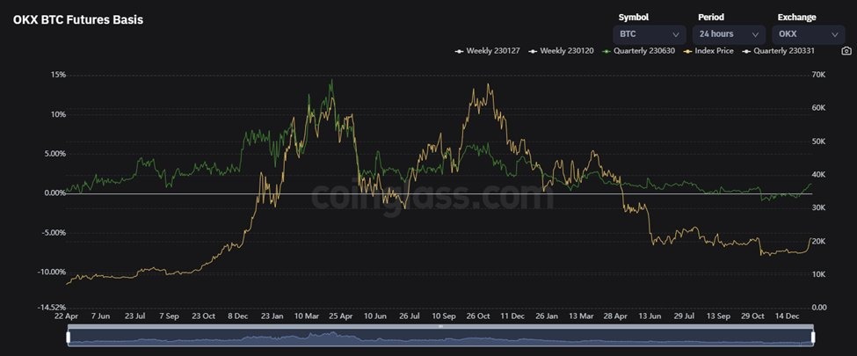Toggle Weekly 230127 legend series

point(488,51)
